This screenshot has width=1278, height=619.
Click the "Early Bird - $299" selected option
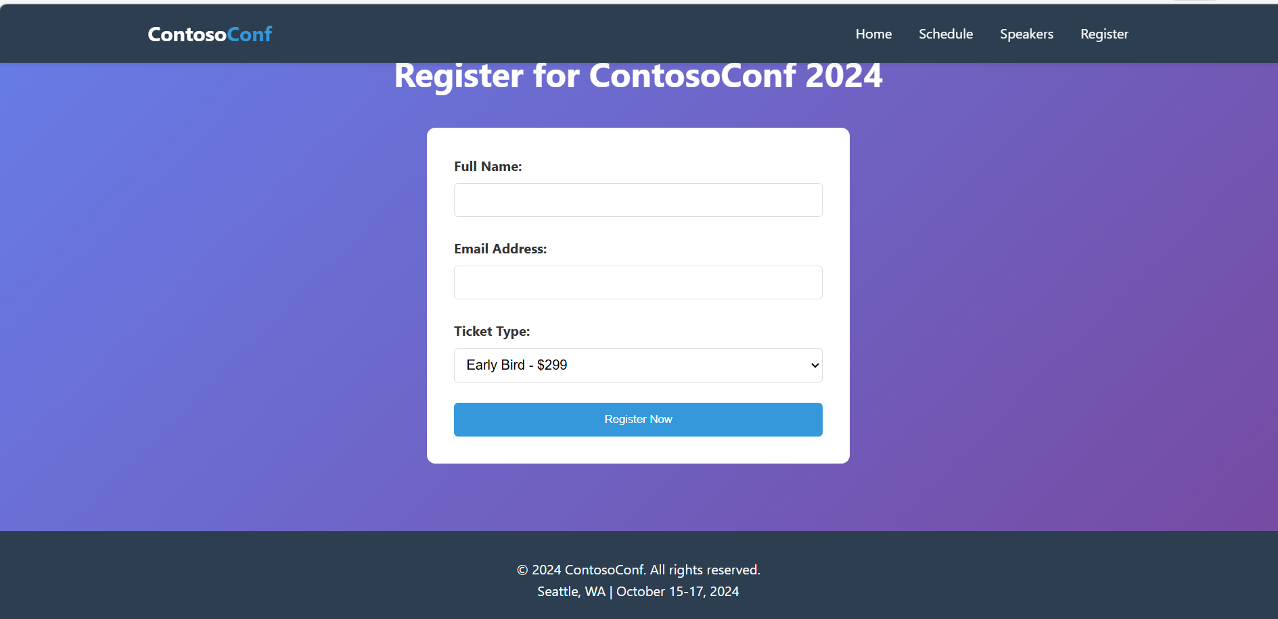(x=517, y=366)
